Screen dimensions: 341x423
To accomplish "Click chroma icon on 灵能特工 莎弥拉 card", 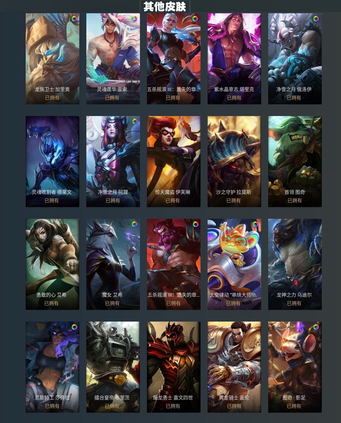I will point(74,327).
